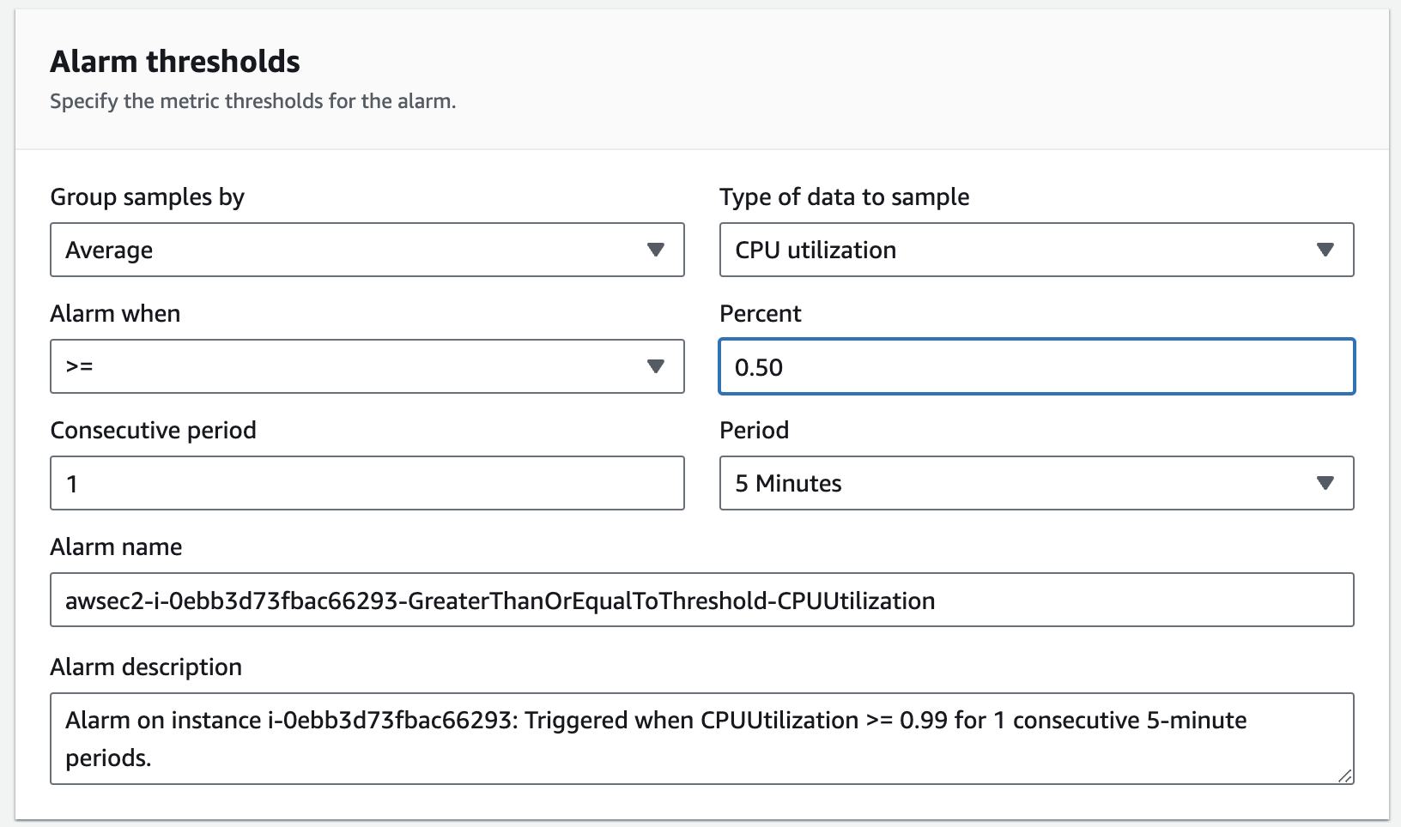Click the arrow icon beside 5 Minutes
Screen dimensions: 1401x827
[1325, 483]
